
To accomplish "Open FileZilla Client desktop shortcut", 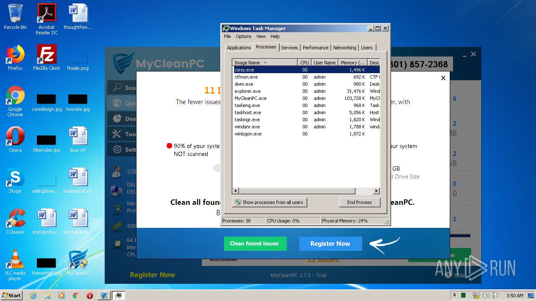I will click(x=46, y=58).
